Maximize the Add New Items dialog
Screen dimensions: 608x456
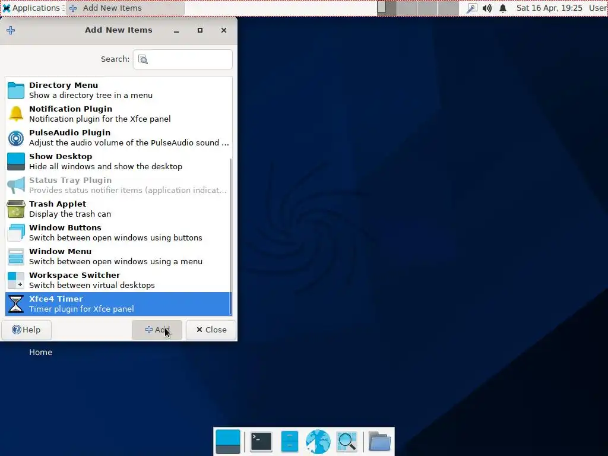pos(200,30)
